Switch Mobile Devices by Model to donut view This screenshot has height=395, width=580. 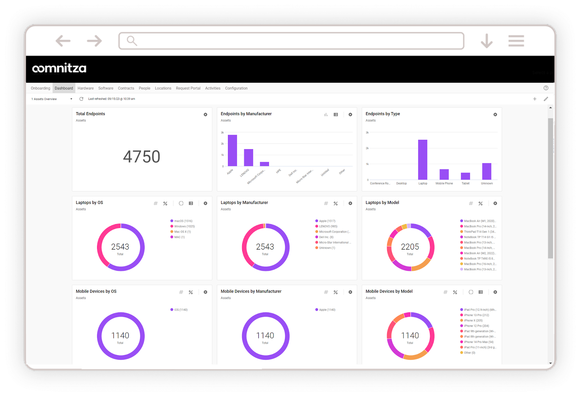(x=471, y=292)
